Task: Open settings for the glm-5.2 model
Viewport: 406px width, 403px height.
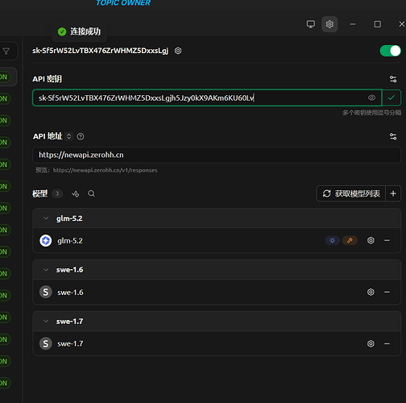Action: pyautogui.click(x=371, y=240)
